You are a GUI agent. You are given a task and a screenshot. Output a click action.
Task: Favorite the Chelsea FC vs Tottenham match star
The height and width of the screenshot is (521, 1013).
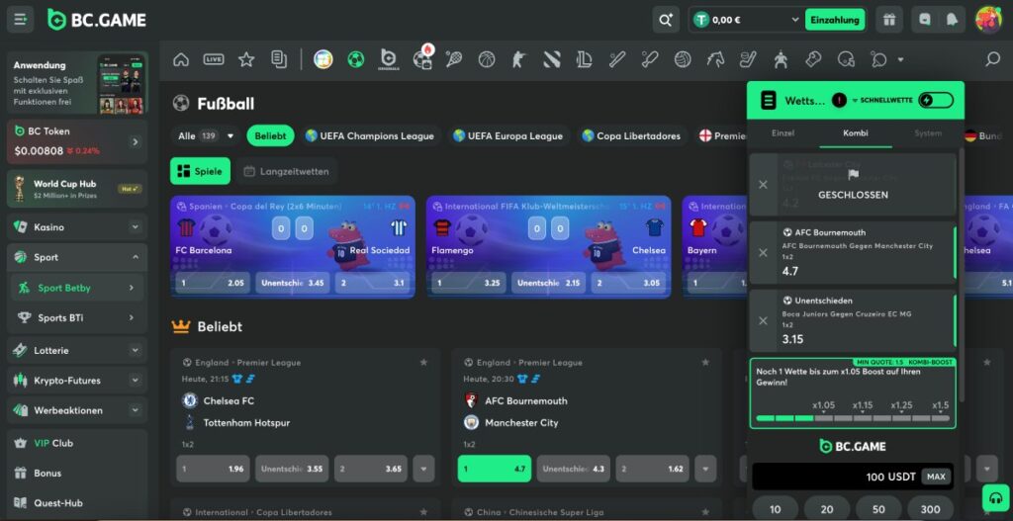coord(423,362)
